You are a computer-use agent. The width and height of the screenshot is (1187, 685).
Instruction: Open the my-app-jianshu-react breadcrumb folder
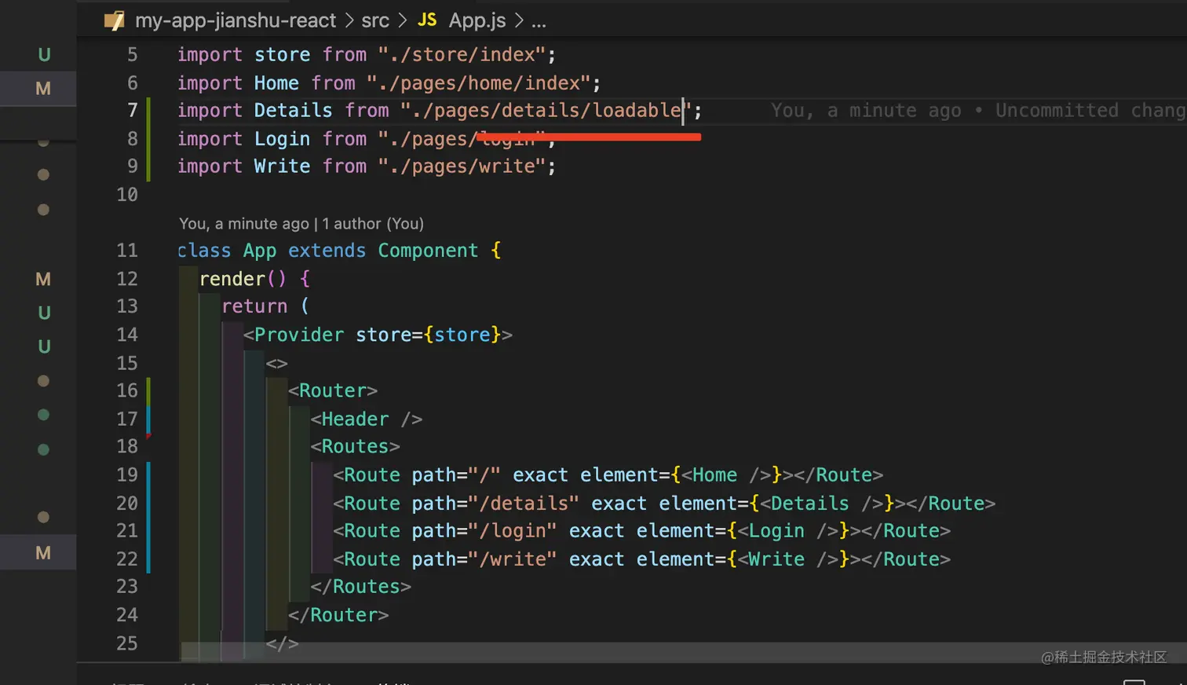pyautogui.click(x=236, y=20)
